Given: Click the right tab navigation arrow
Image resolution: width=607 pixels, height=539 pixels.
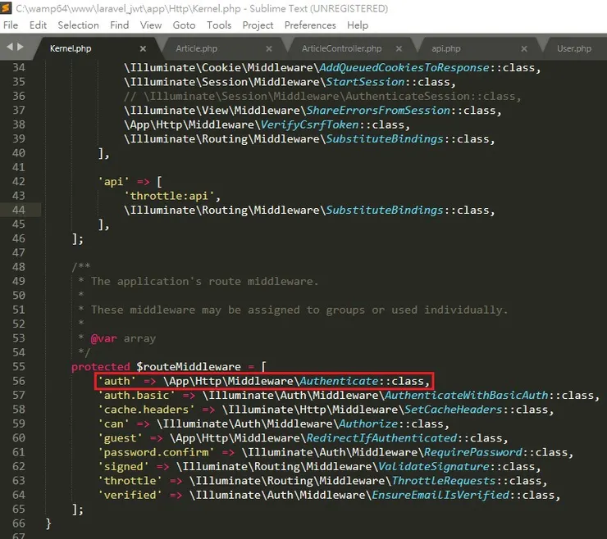Looking at the screenshot, I should pos(21,47).
